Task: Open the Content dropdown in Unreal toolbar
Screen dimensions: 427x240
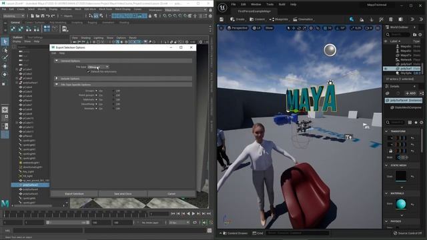Action: click(258, 19)
